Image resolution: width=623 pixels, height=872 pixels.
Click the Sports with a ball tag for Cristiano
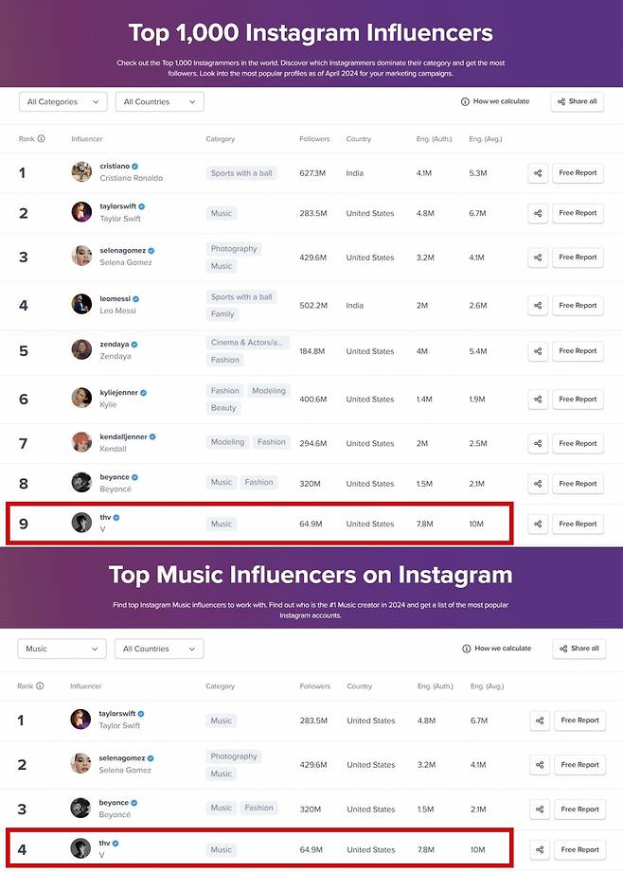click(241, 173)
